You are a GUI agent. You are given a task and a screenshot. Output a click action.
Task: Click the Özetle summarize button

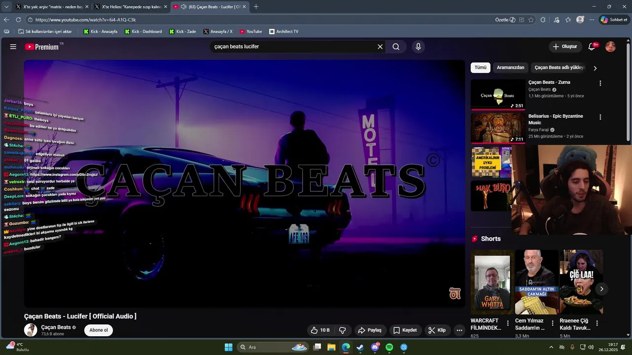[x=505, y=20]
